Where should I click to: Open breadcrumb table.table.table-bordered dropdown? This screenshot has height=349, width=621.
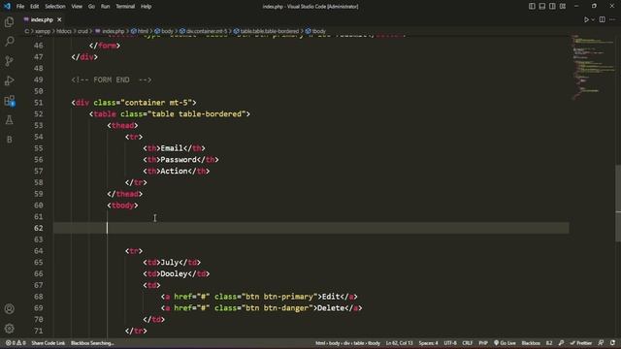[x=266, y=31]
